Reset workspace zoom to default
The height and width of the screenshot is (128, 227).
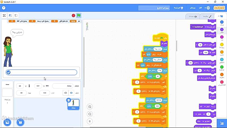90,121
